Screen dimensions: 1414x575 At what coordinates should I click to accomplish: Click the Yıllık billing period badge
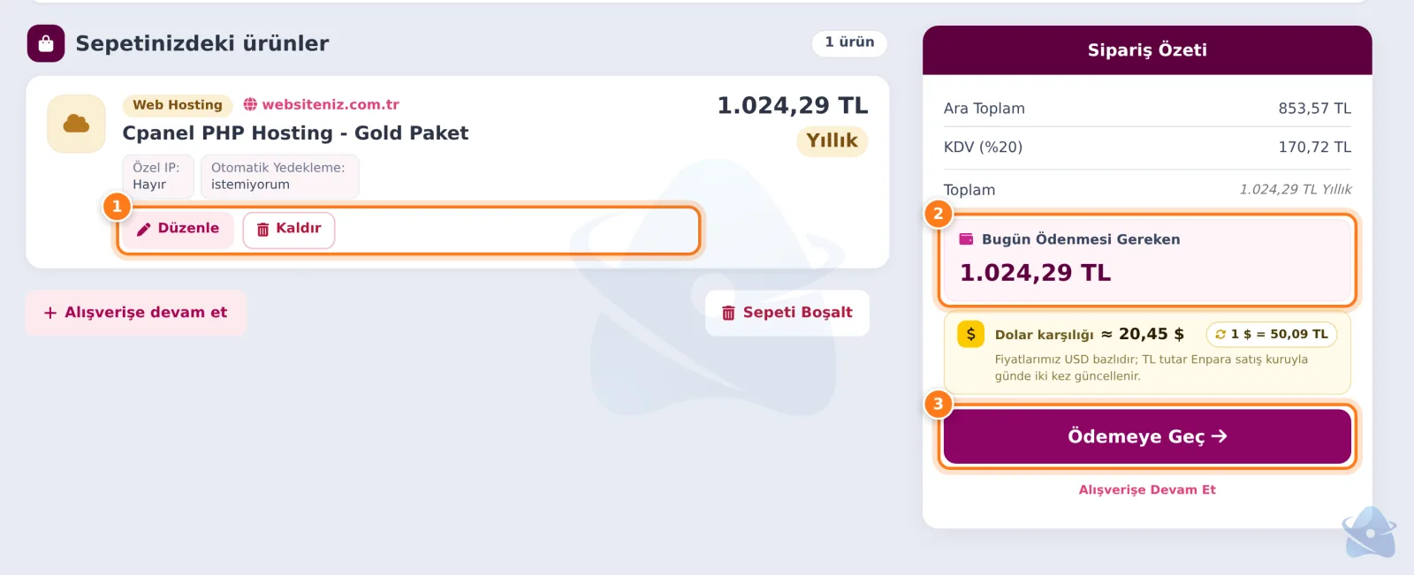[x=832, y=141]
